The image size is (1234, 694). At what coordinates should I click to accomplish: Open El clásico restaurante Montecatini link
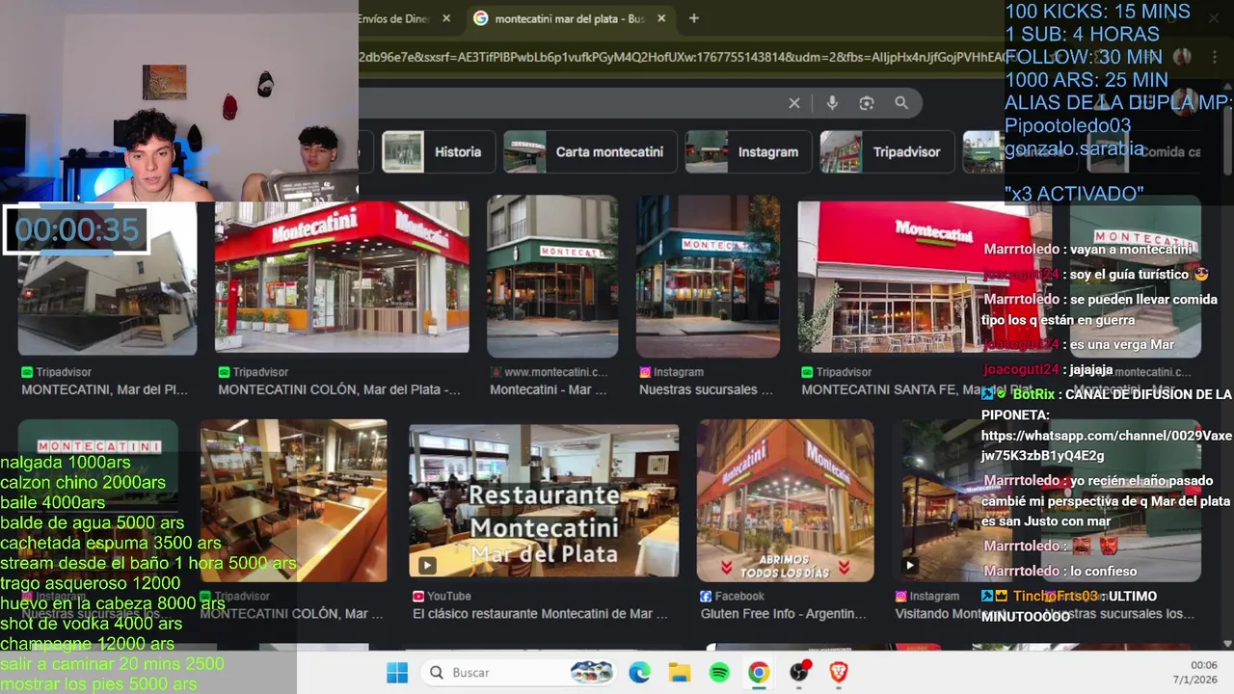coord(540,614)
